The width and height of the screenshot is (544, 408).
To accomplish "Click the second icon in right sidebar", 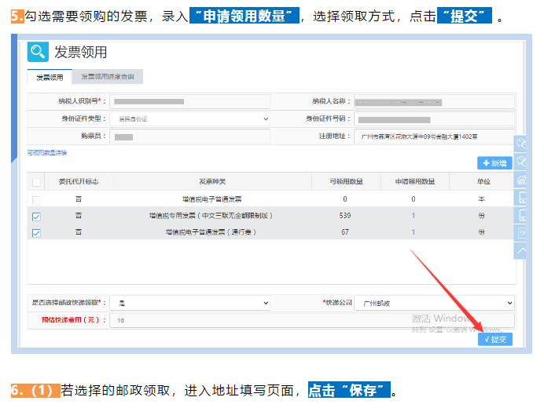I will (x=523, y=161).
